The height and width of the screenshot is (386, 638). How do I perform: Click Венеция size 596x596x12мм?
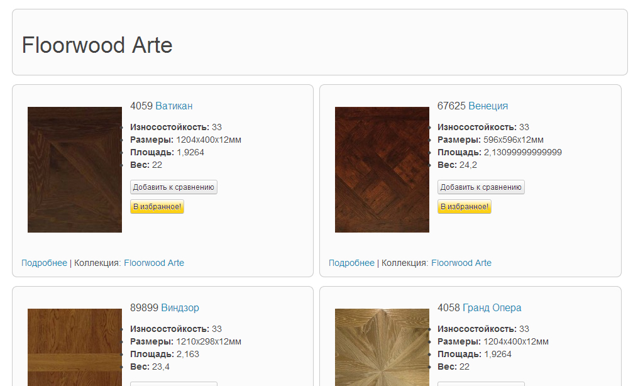[x=514, y=140]
